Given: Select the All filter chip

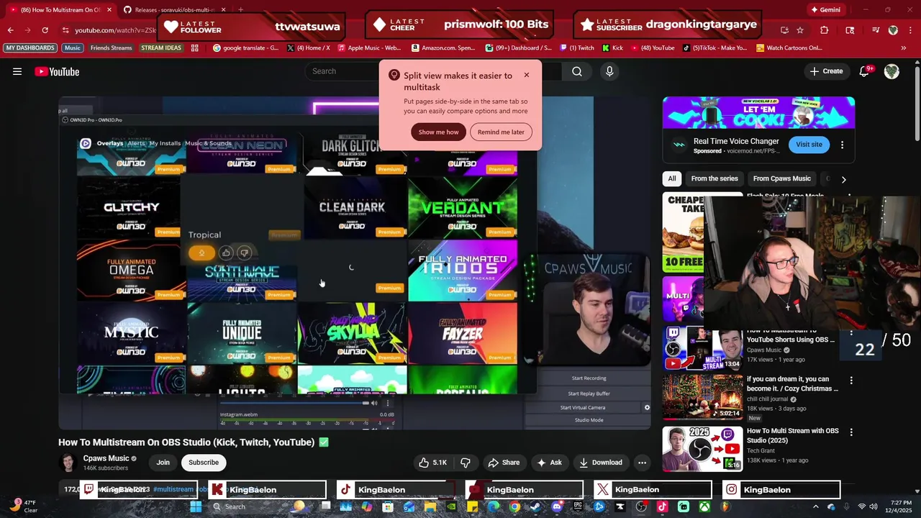Looking at the screenshot, I should [x=672, y=178].
